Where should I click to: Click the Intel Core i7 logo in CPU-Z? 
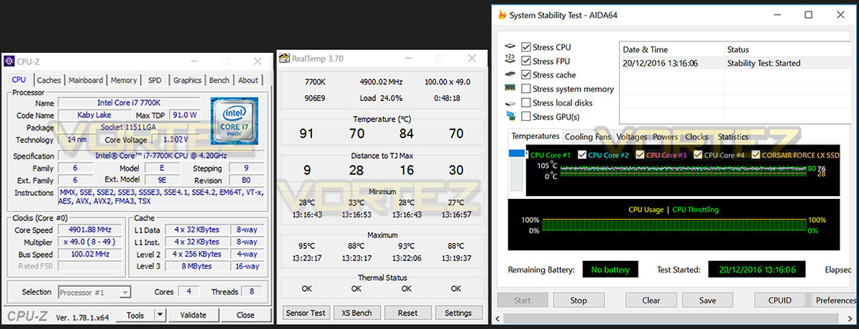(x=234, y=121)
